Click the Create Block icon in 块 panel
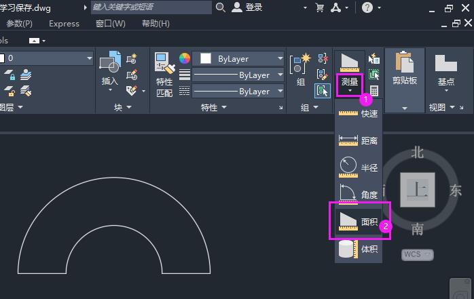474x299 pixels. 132,58
